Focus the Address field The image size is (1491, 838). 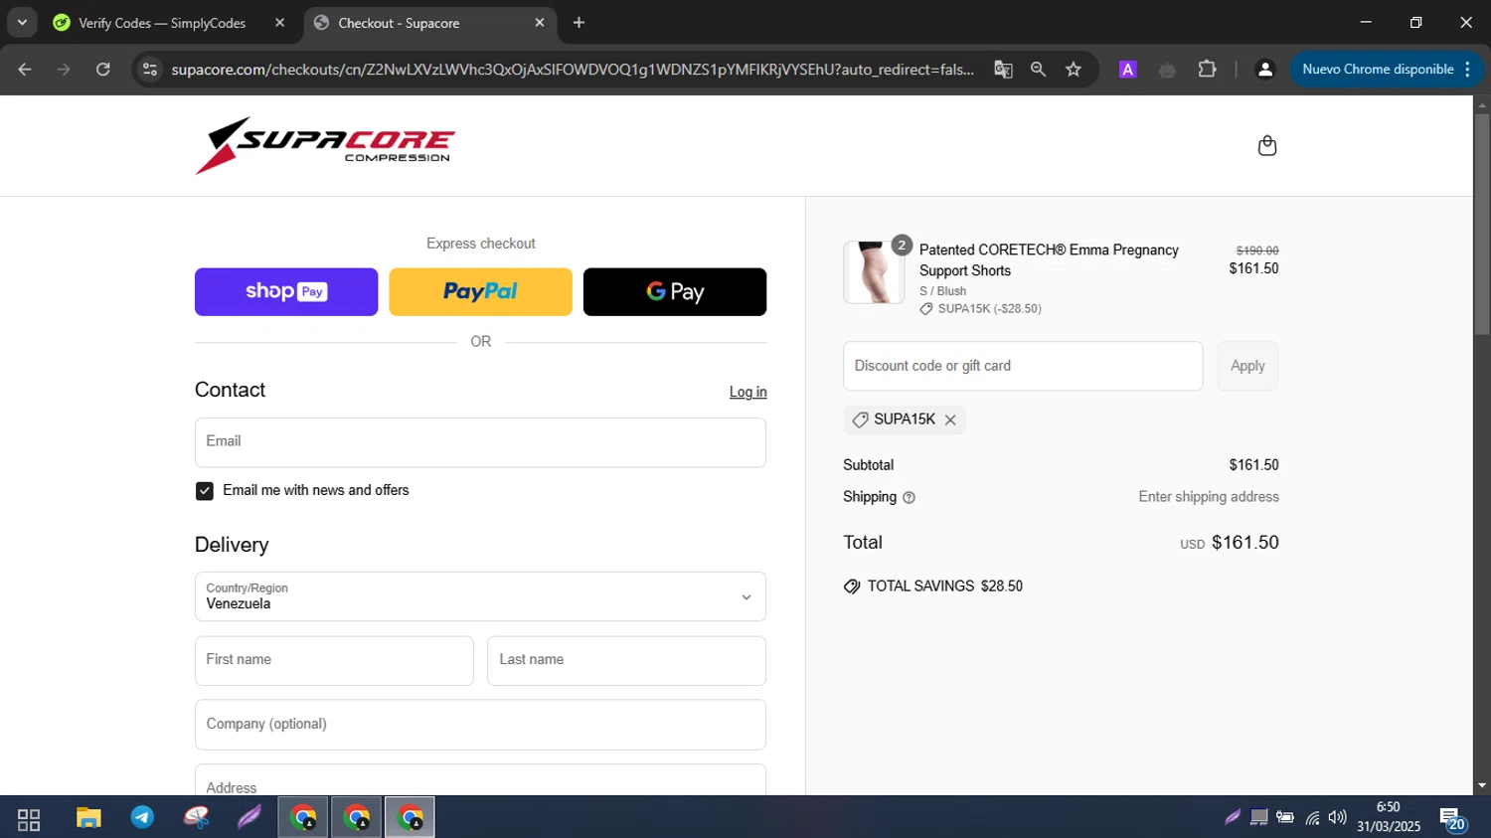(480, 780)
